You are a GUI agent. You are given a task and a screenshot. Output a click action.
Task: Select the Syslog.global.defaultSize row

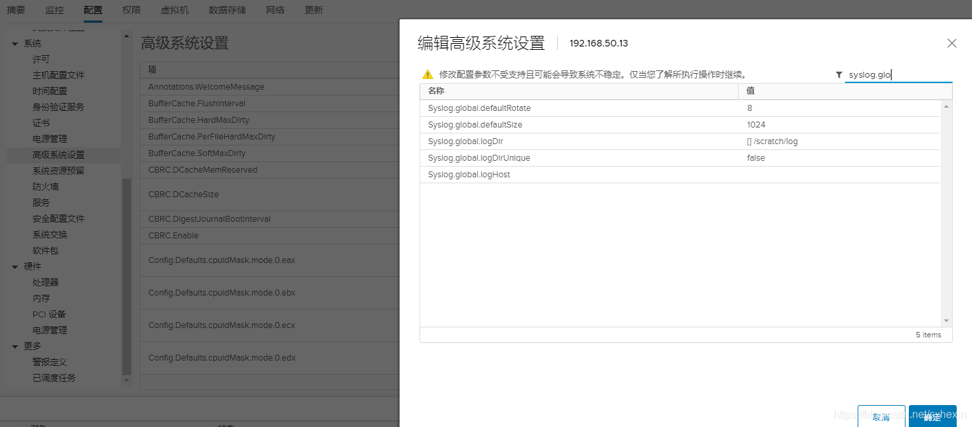[680, 125]
